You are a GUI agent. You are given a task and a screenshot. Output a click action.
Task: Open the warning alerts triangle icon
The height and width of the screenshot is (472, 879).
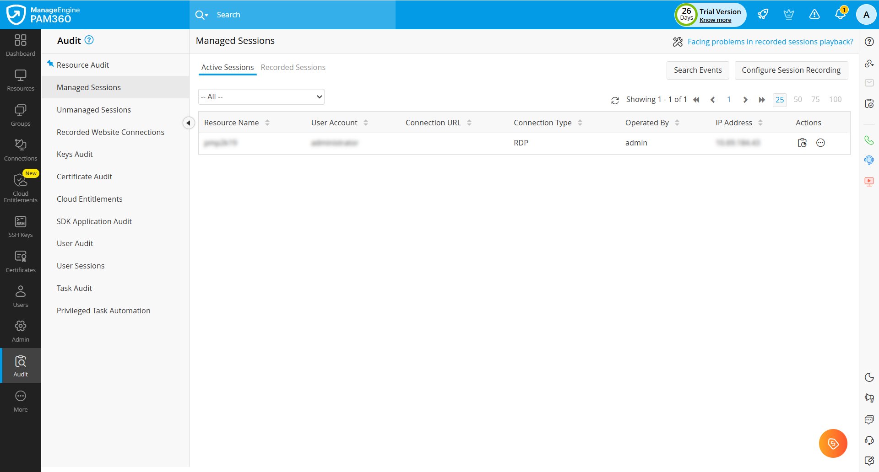click(x=814, y=14)
